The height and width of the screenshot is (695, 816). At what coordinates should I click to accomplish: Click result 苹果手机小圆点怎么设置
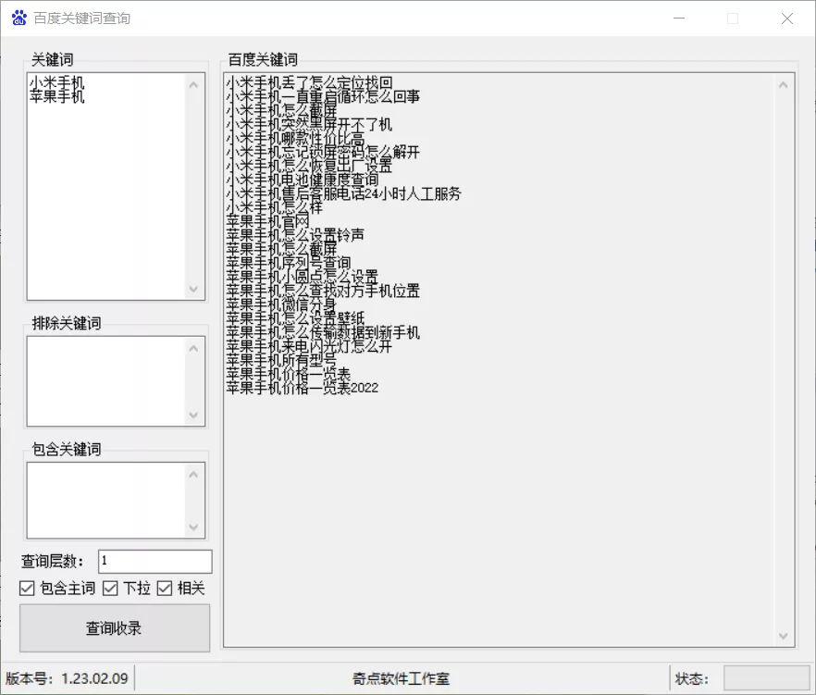click(303, 277)
